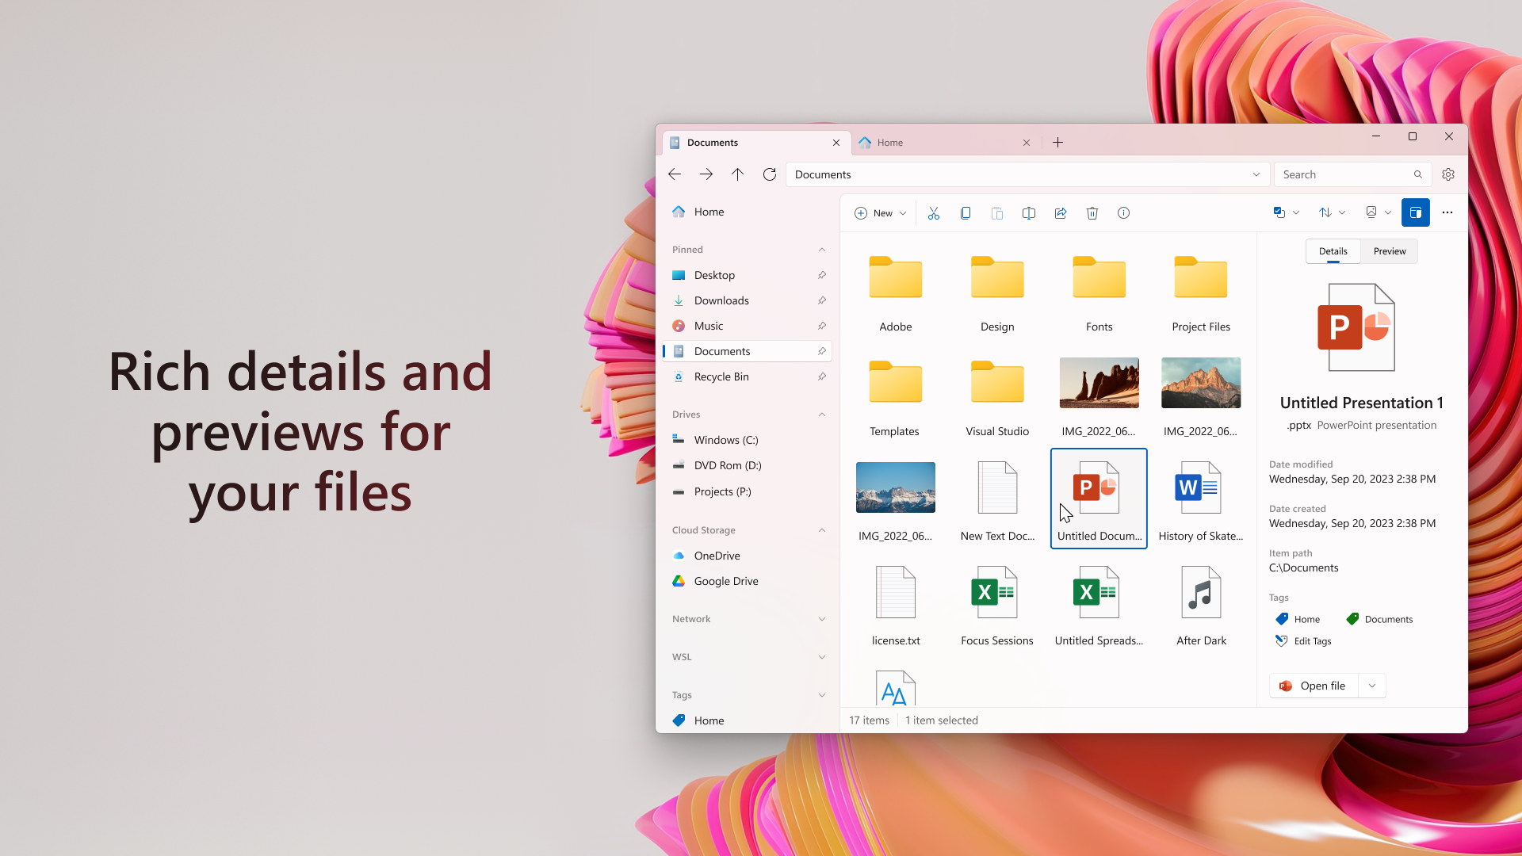Viewport: 1522px width, 856px height.
Task: Click Edit Tags link in details panel
Action: pyautogui.click(x=1313, y=640)
